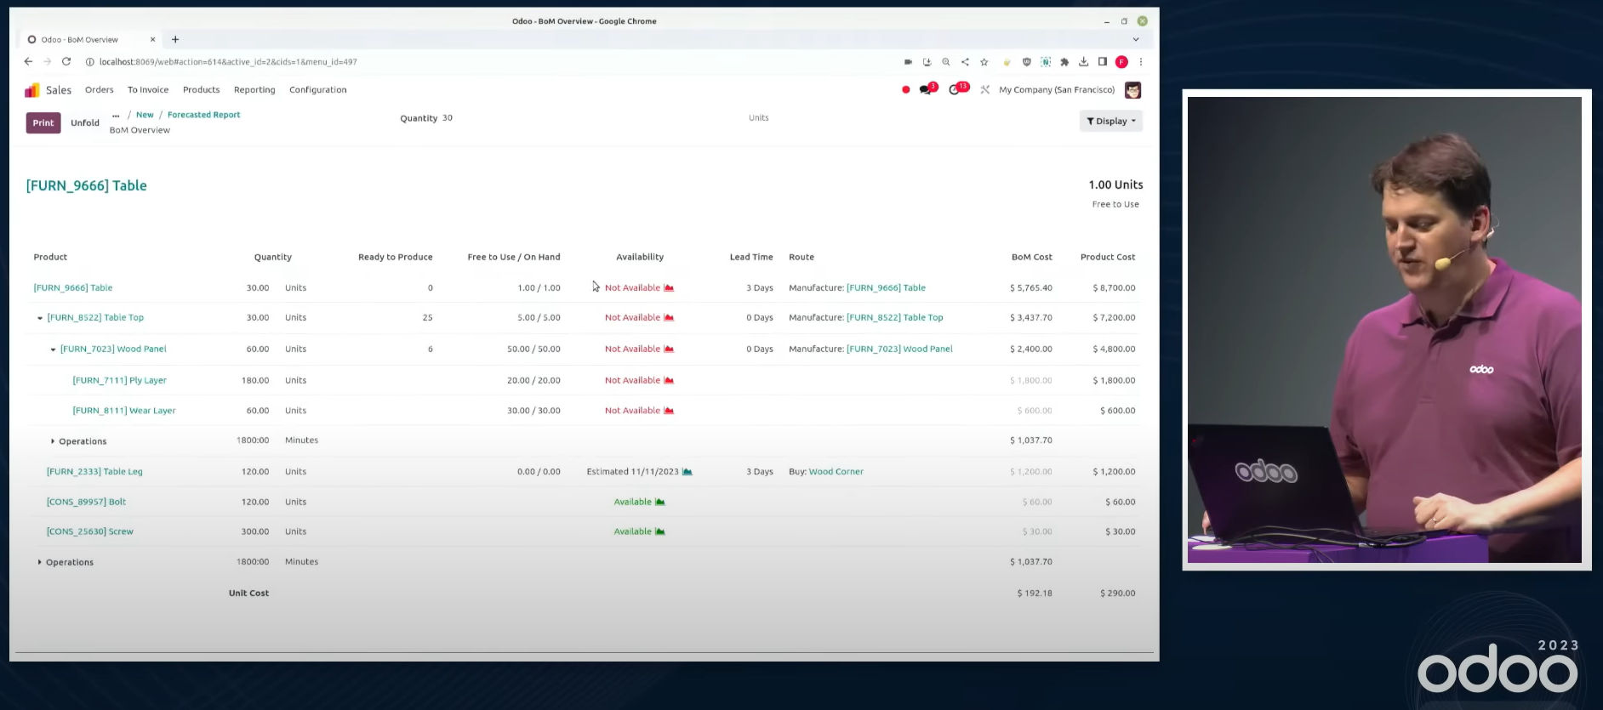Screen dimensions: 1603x710
Task: Open the To Invoice menu
Action: 148,90
